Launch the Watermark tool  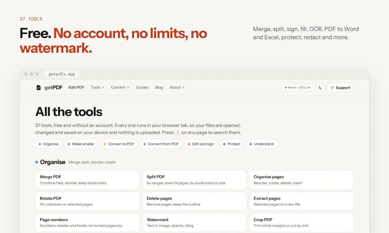194,223
